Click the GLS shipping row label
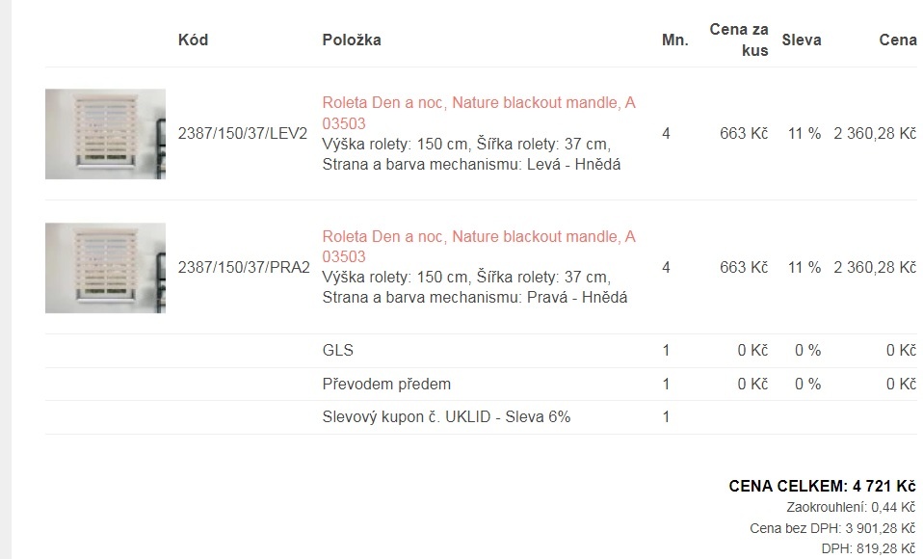Image resolution: width=923 pixels, height=559 pixels. pyautogui.click(x=338, y=351)
